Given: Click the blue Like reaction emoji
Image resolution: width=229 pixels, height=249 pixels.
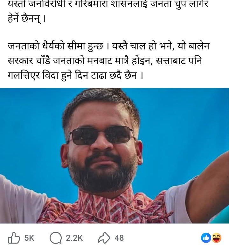Looking at the screenshot, I should click(206, 238).
